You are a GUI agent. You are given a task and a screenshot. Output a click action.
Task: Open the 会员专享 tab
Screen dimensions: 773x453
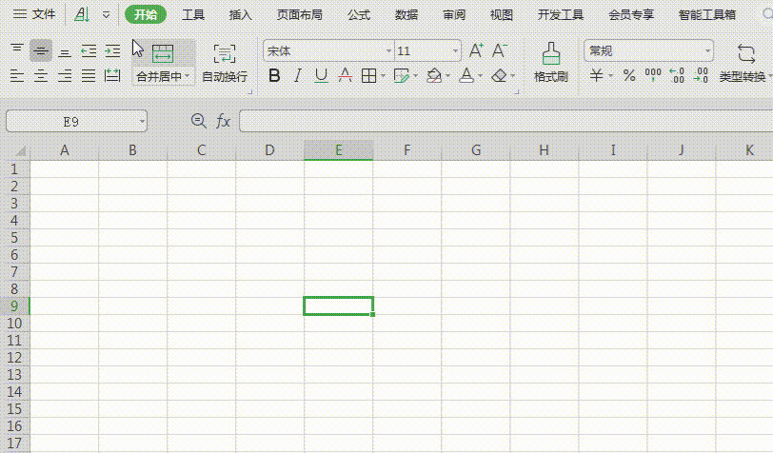pyautogui.click(x=631, y=15)
